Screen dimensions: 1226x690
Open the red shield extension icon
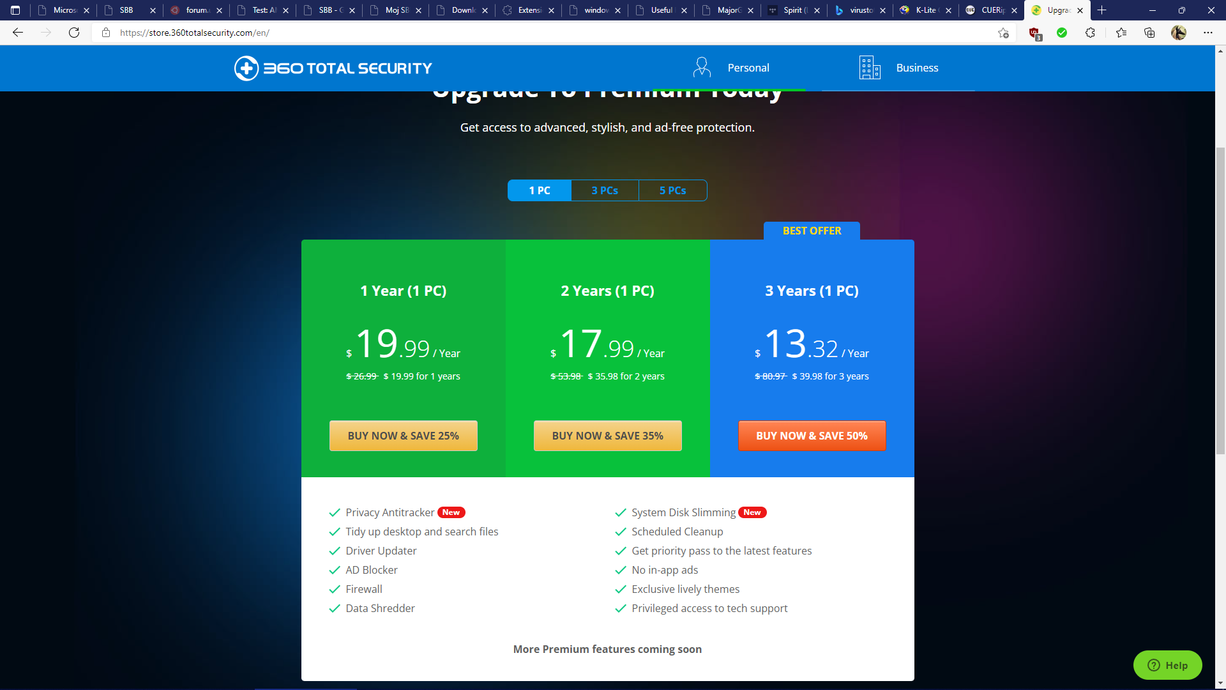point(1034,33)
